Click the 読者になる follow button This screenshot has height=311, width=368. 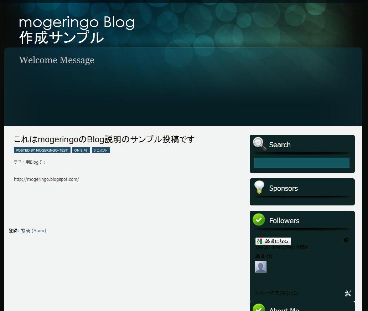pos(273,241)
